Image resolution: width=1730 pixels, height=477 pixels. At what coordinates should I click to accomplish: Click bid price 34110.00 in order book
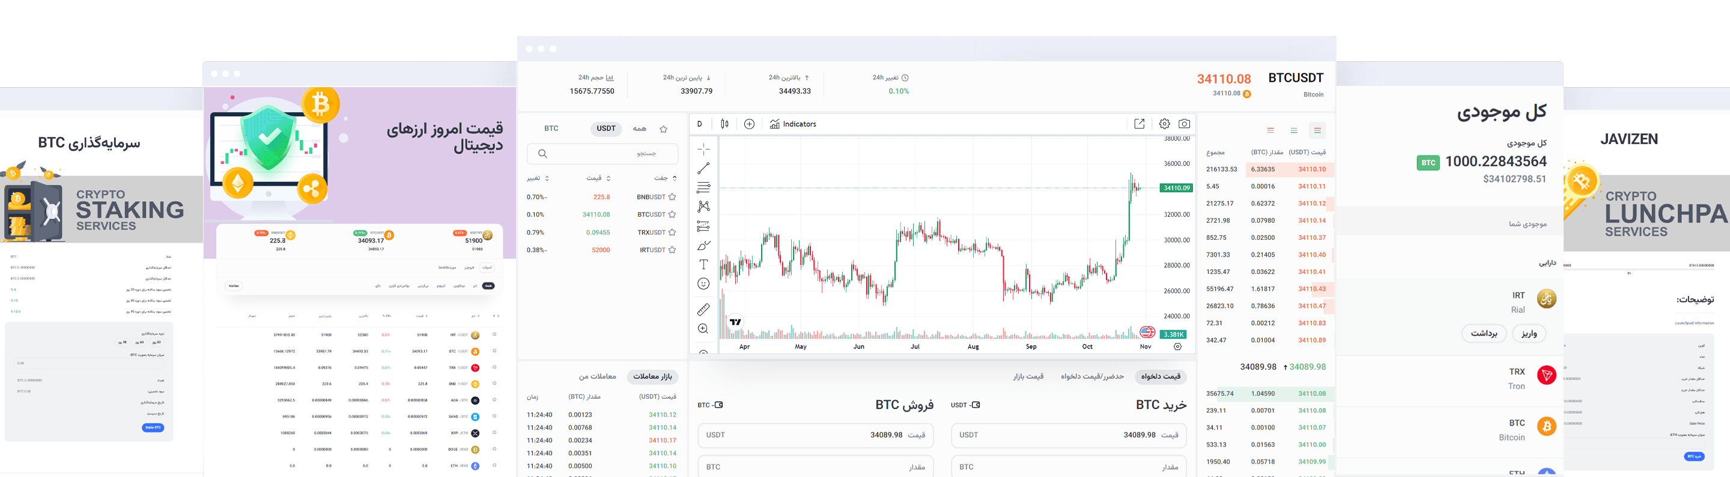(1311, 445)
